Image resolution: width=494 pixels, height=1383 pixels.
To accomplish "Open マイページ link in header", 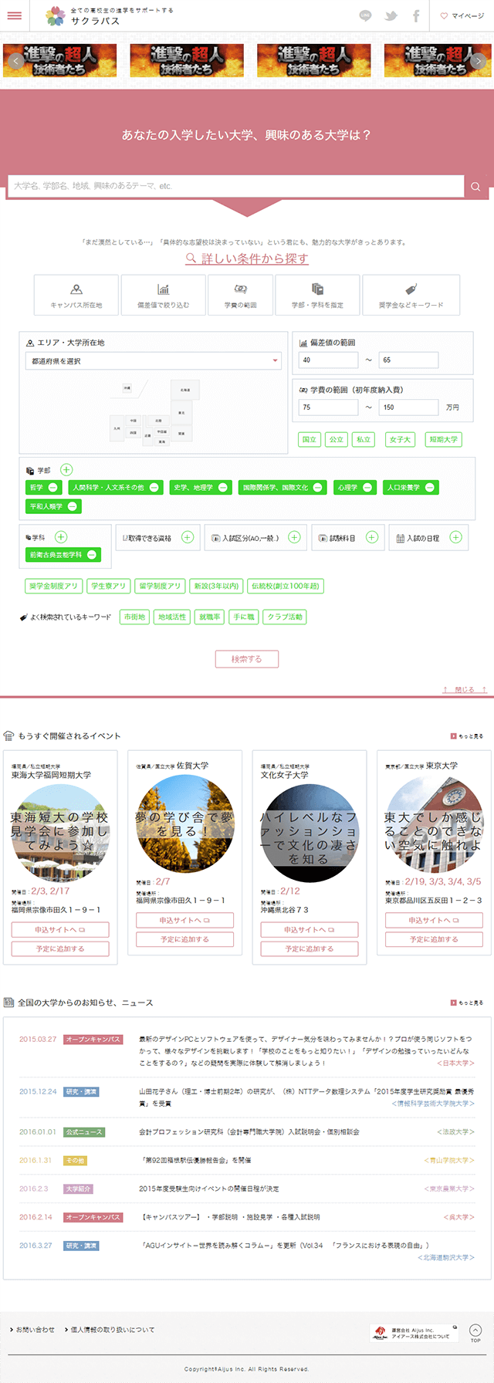I will [462, 15].
